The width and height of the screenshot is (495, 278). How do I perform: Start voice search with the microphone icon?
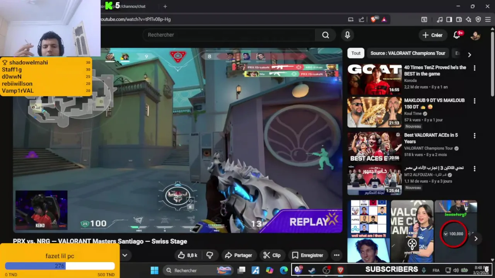click(347, 35)
